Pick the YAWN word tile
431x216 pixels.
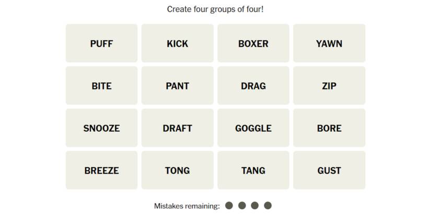pos(329,43)
